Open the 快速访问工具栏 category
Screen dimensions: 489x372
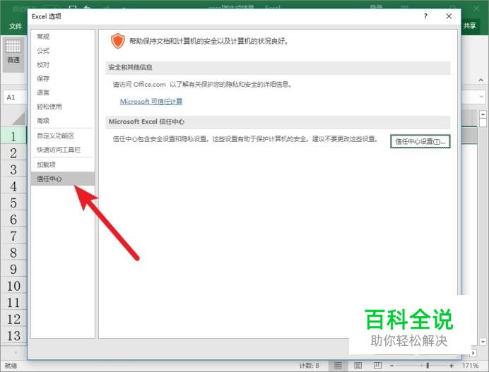coord(59,150)
